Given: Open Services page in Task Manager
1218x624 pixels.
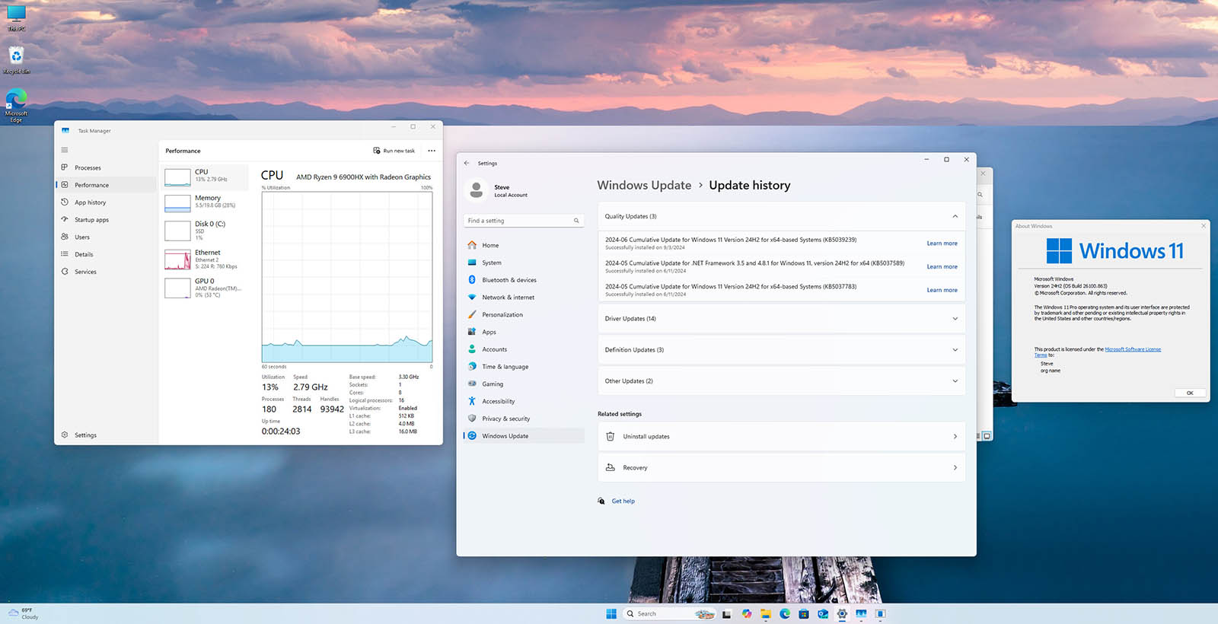Looking at the screenshot, I should [106, 272].
